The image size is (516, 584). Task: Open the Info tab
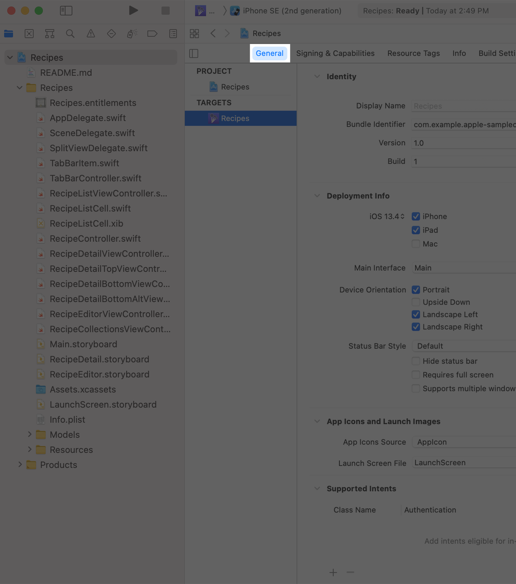point(459,53)
